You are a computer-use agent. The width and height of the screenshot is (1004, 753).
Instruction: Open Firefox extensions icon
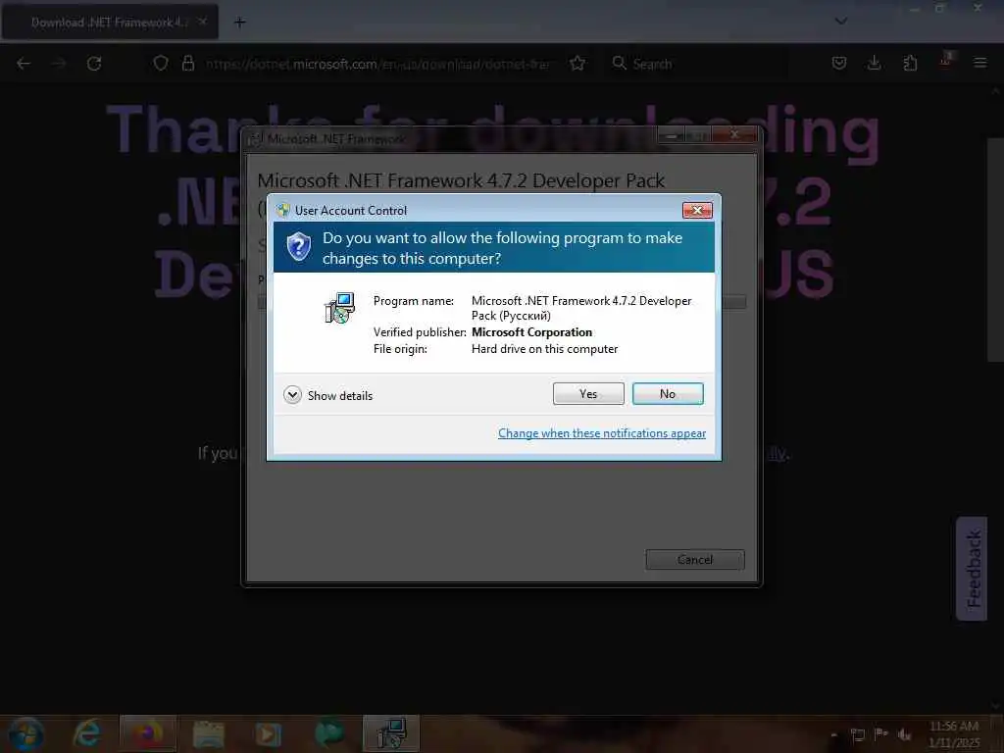tap(910, 63)
